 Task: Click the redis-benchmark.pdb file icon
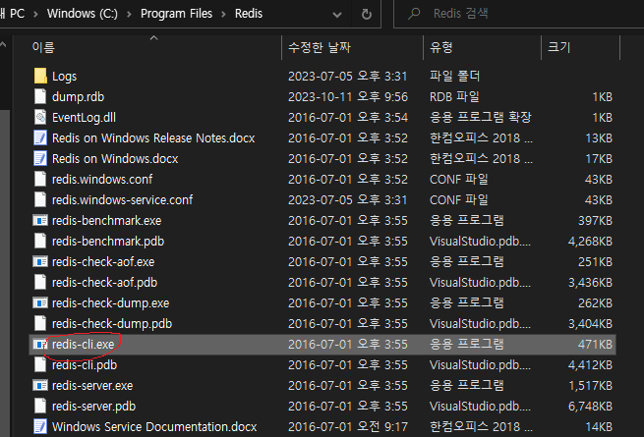click(40, 241)
